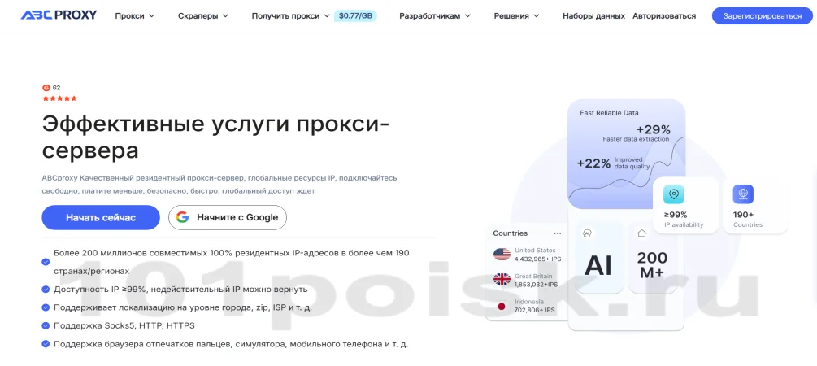
Task: Click the +29% Faster data extraction text
Action: 637,133
